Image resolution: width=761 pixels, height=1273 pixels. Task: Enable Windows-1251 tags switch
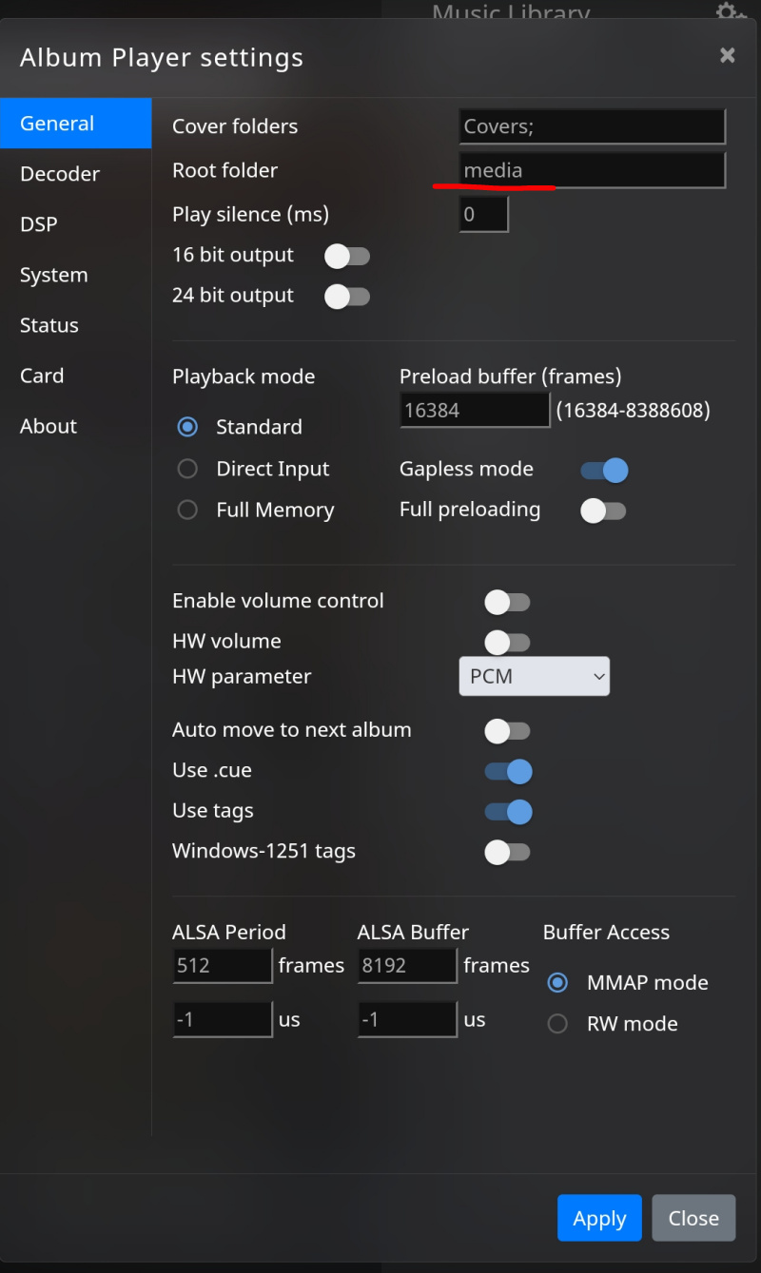coord(507,852)
